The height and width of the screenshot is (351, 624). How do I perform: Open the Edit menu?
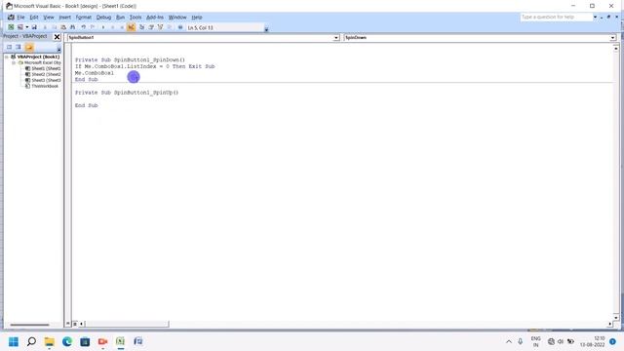coord(34,18)
